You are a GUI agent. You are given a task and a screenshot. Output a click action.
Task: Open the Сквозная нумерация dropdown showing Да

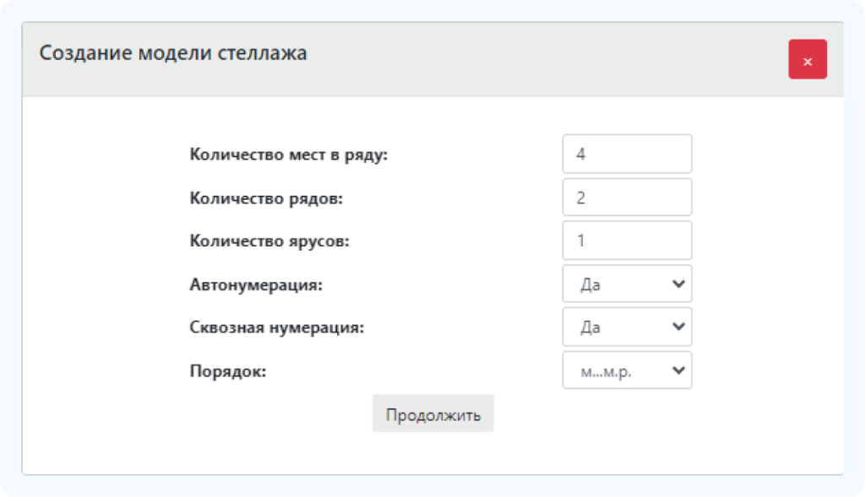point(628,327)
